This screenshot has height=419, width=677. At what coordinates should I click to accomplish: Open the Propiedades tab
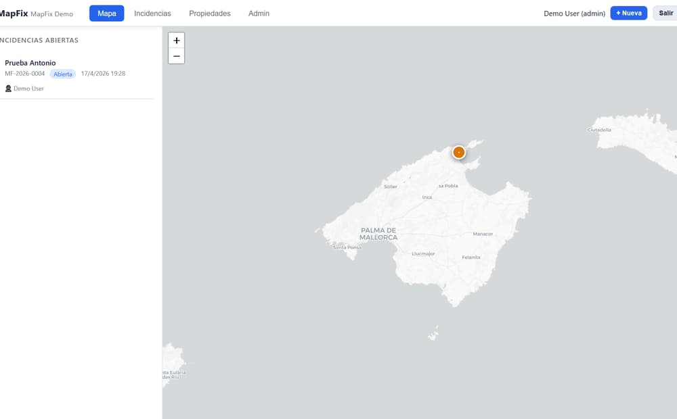pos(209,14)
